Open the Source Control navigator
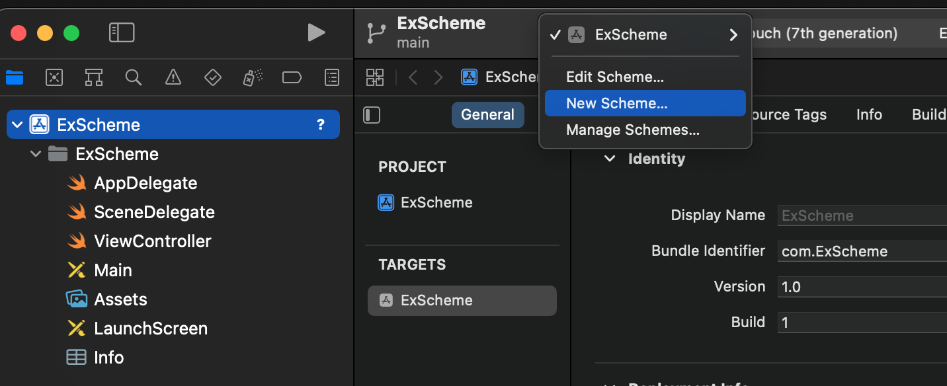 tap(54, 78)
